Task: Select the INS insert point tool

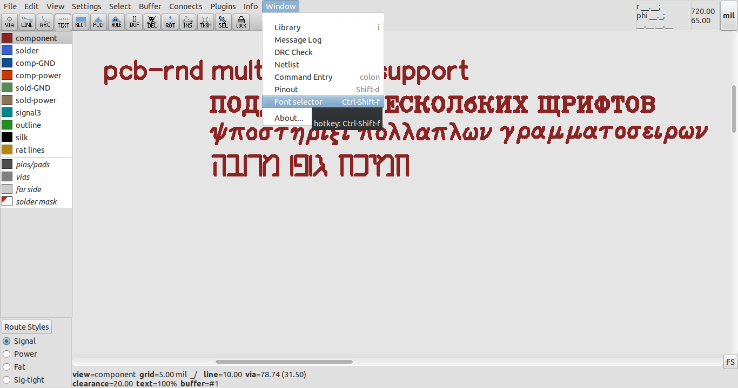Action: (x=187, y=22)
